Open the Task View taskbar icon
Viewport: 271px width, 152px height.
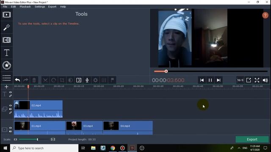[83, 148]
